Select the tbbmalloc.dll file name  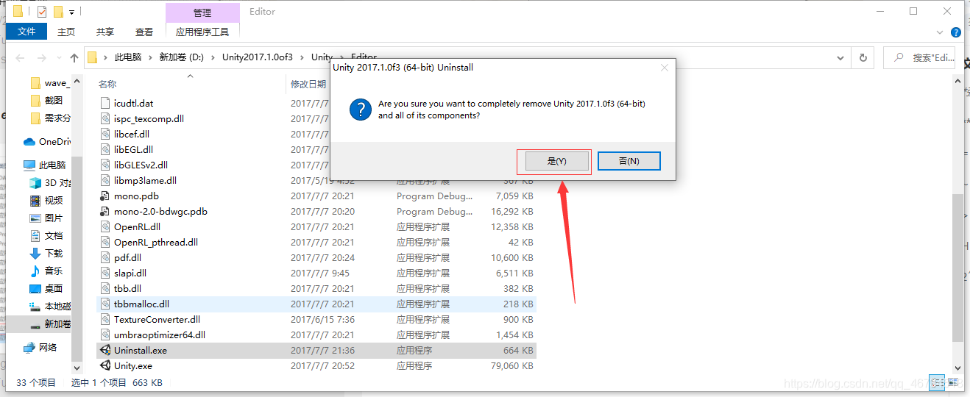coord(141,304)
